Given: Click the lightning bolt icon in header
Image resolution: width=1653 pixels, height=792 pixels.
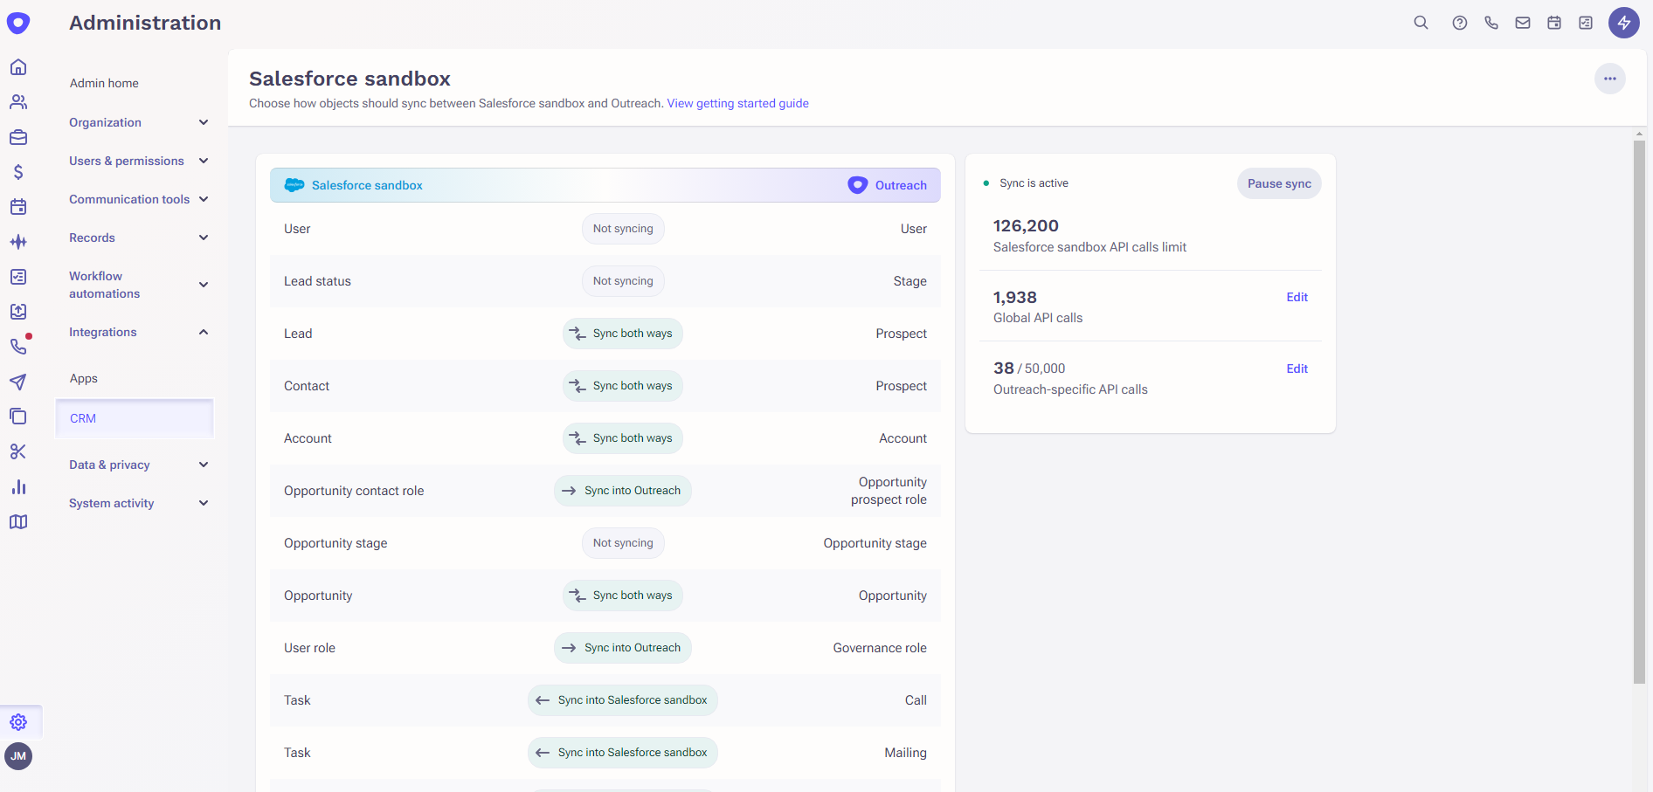Looking at the screenshot, I should pos(1624,23).
